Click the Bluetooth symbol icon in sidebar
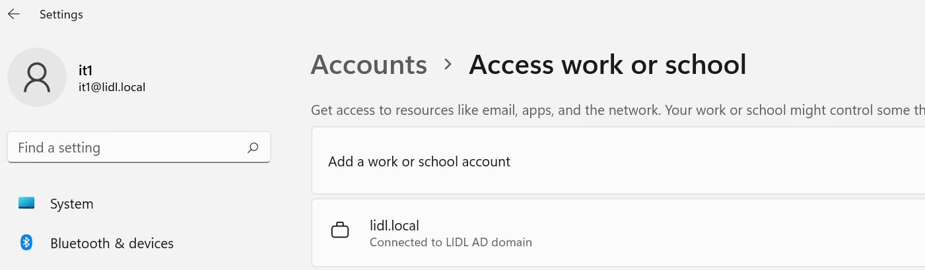 [26, 243]
